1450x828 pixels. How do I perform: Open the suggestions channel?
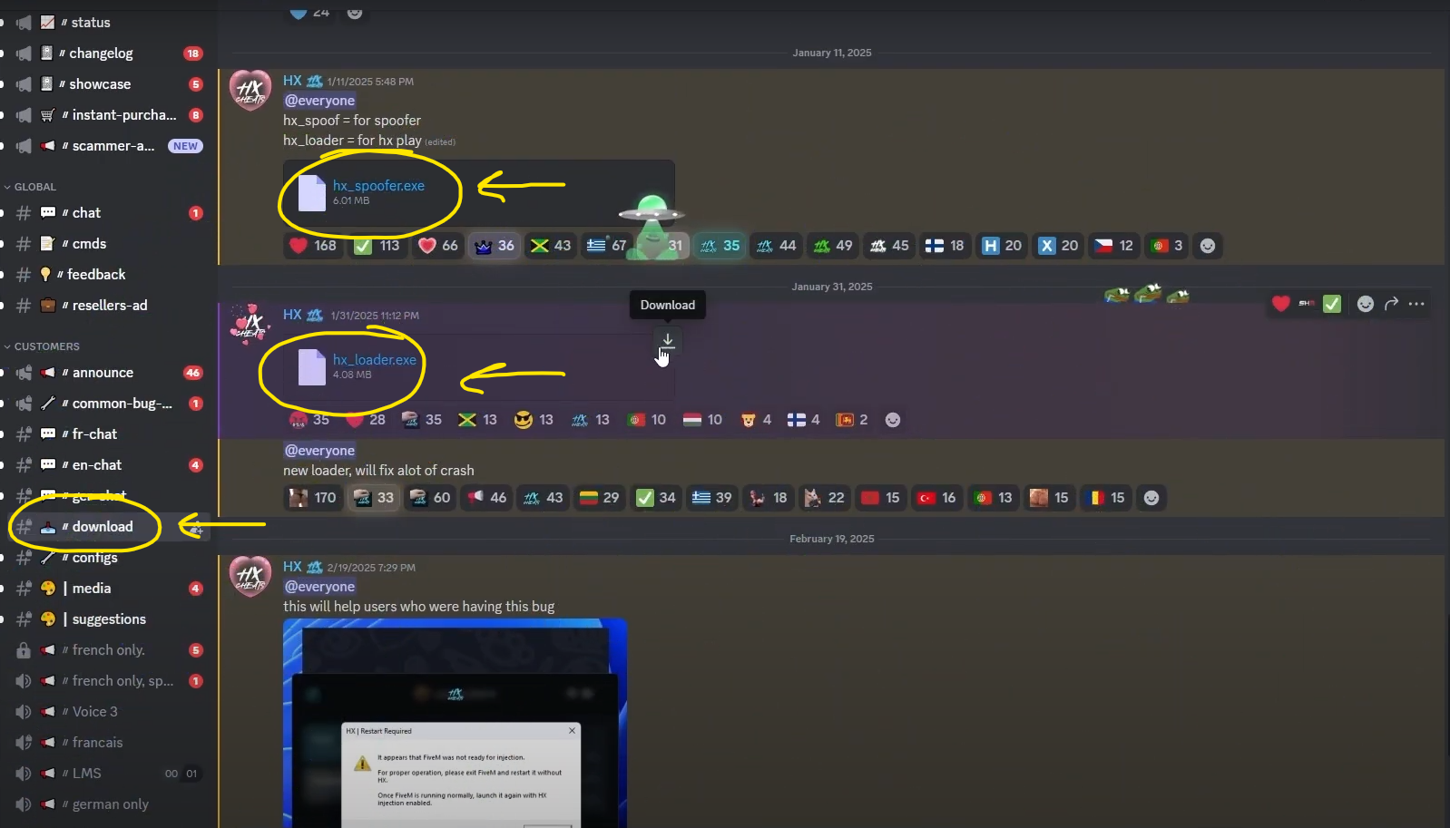click(x=107, y=619)
